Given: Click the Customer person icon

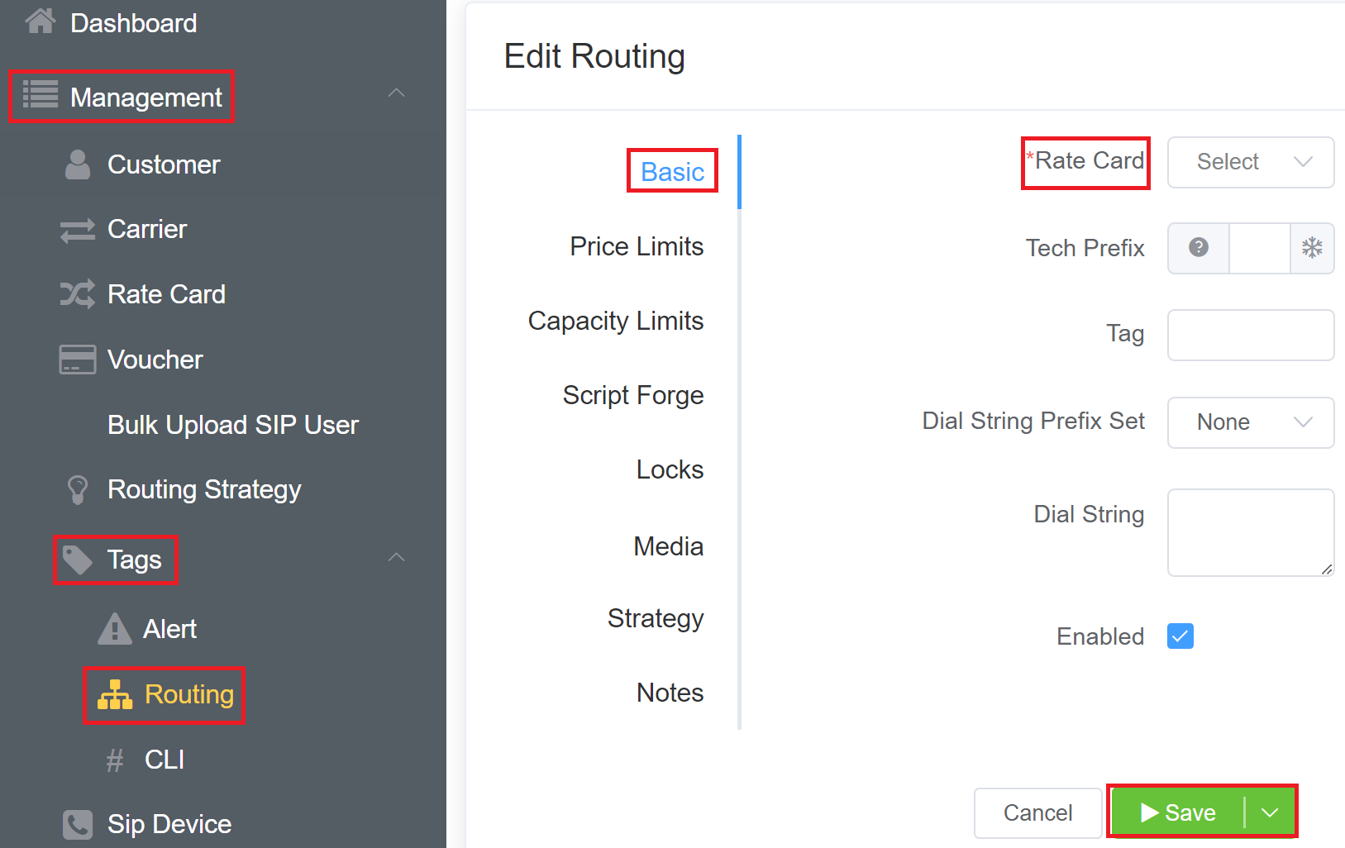Looking at the screenshot, I should (x=78, y=164).
